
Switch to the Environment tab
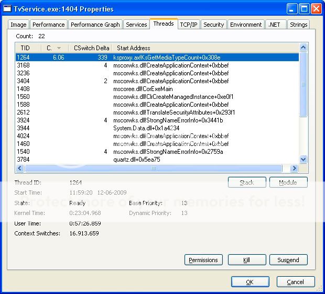(x=245, y=25)
